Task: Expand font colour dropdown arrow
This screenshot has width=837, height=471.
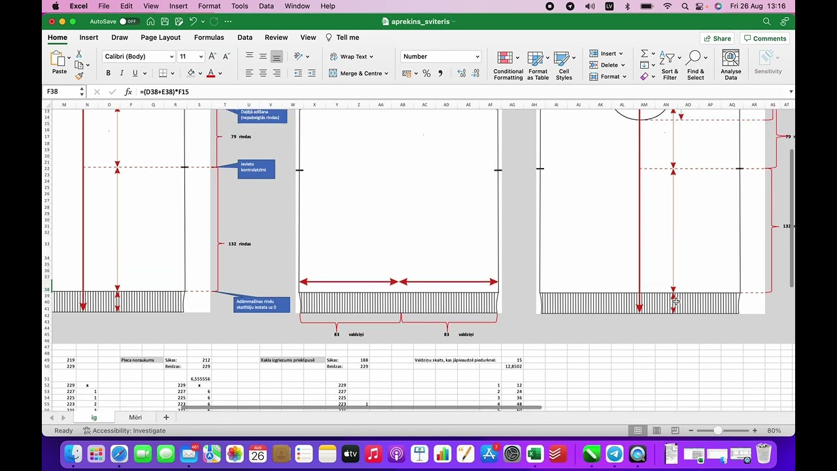Action: point(220,73)
